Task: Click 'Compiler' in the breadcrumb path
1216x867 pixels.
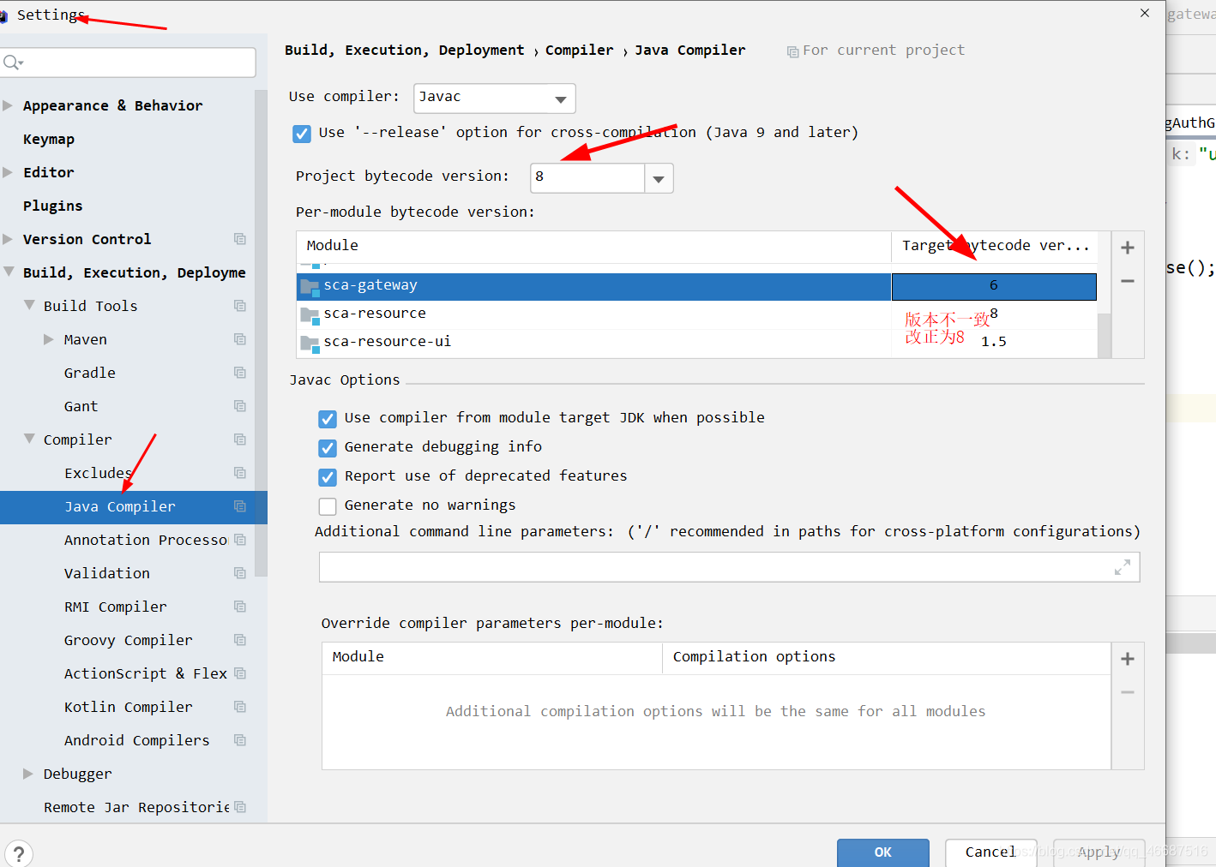Action: 579,50
